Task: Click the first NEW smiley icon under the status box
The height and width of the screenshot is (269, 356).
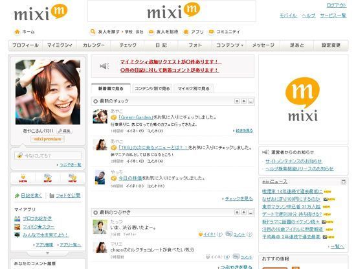Action: click(23, 178)
